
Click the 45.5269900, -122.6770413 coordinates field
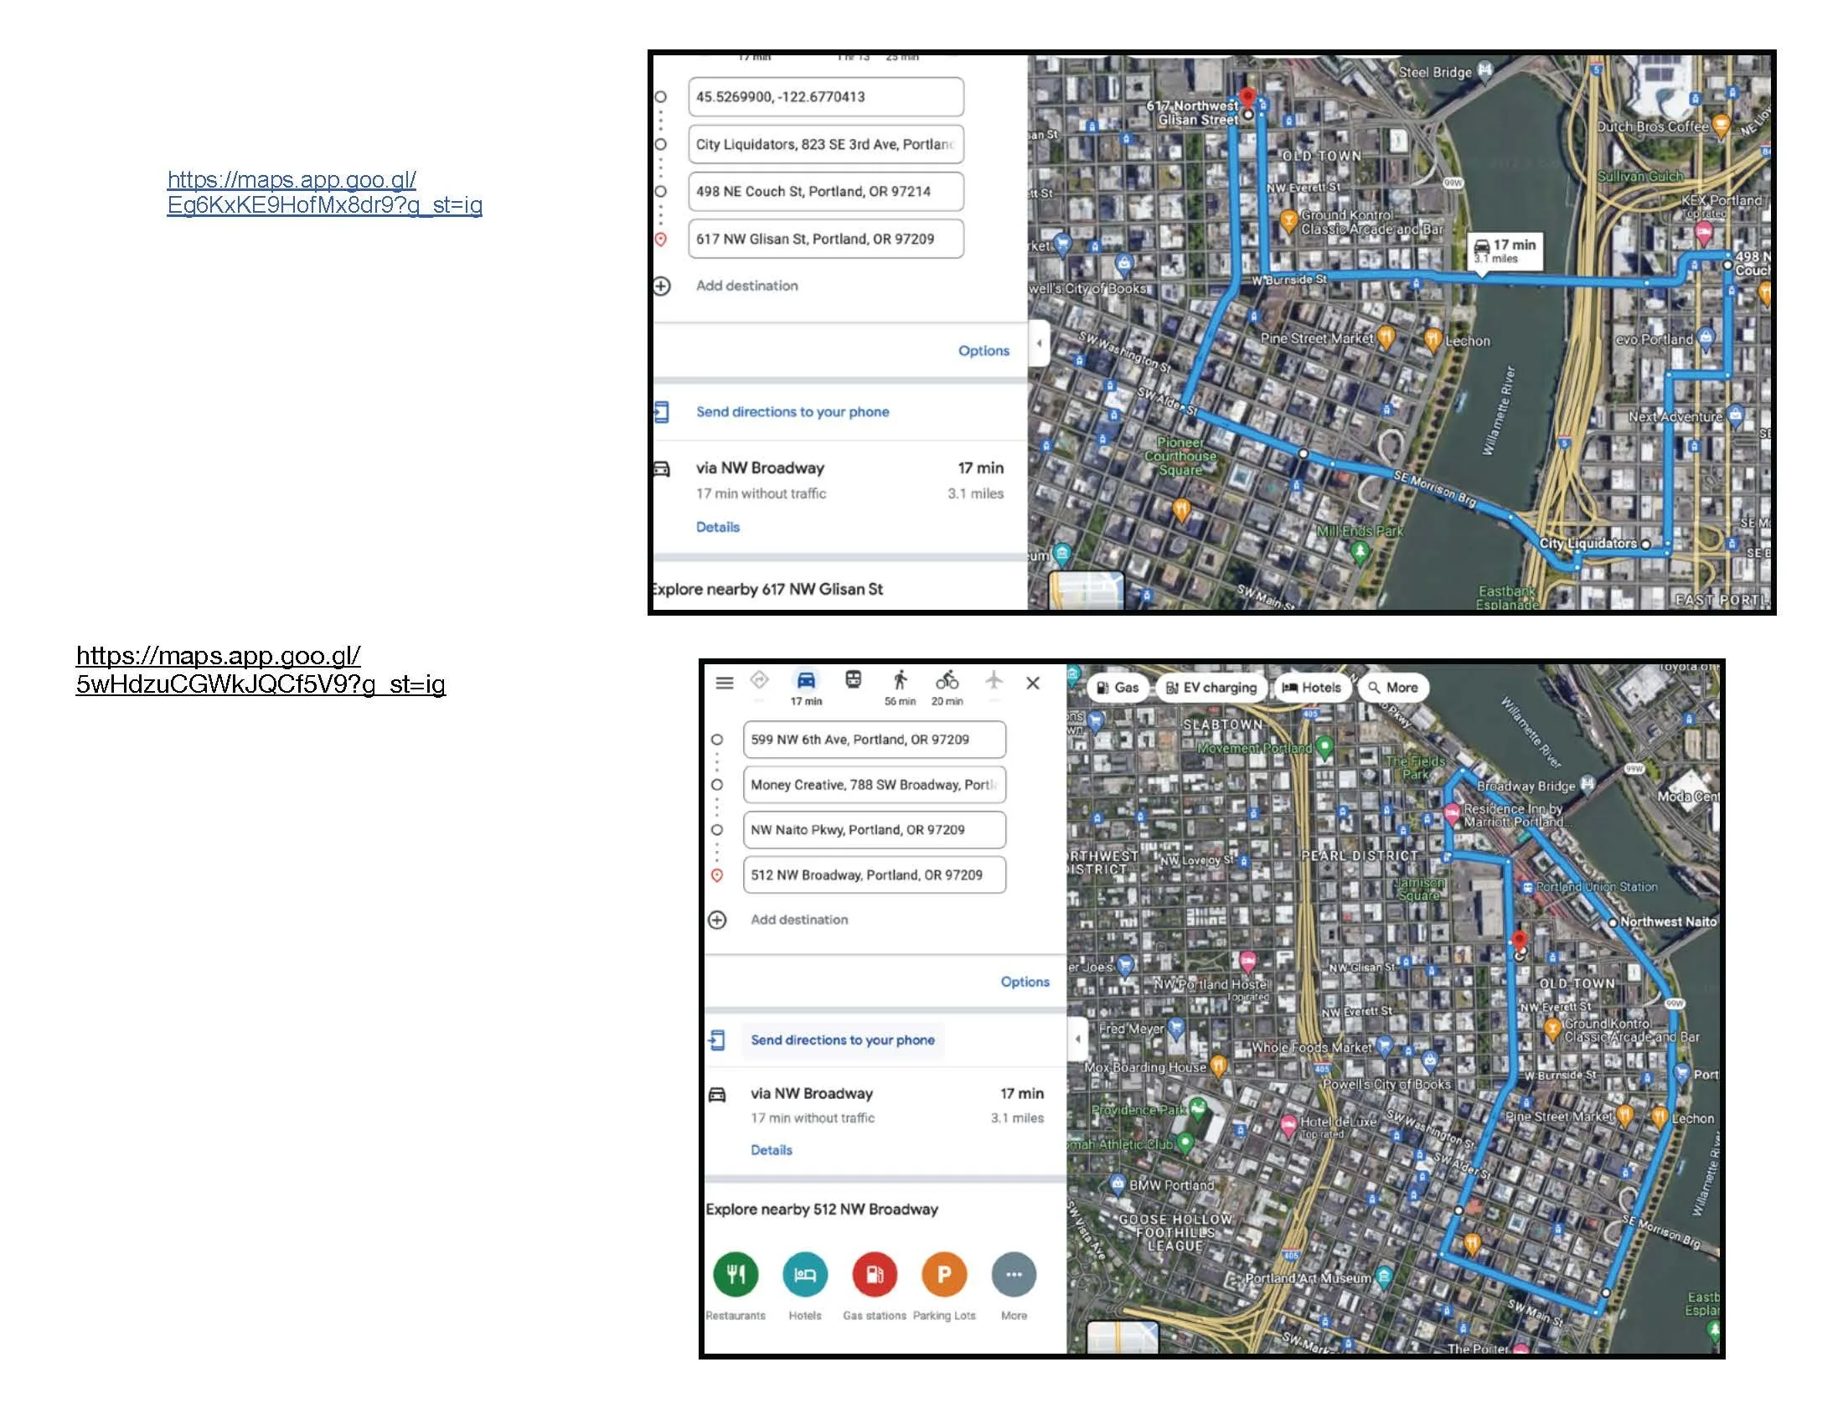[826, 97]
